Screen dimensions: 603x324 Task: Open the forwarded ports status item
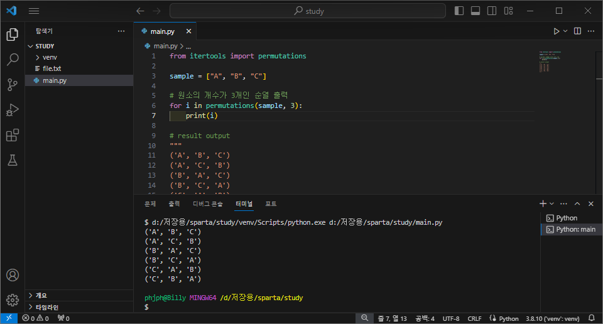[63, 318]
